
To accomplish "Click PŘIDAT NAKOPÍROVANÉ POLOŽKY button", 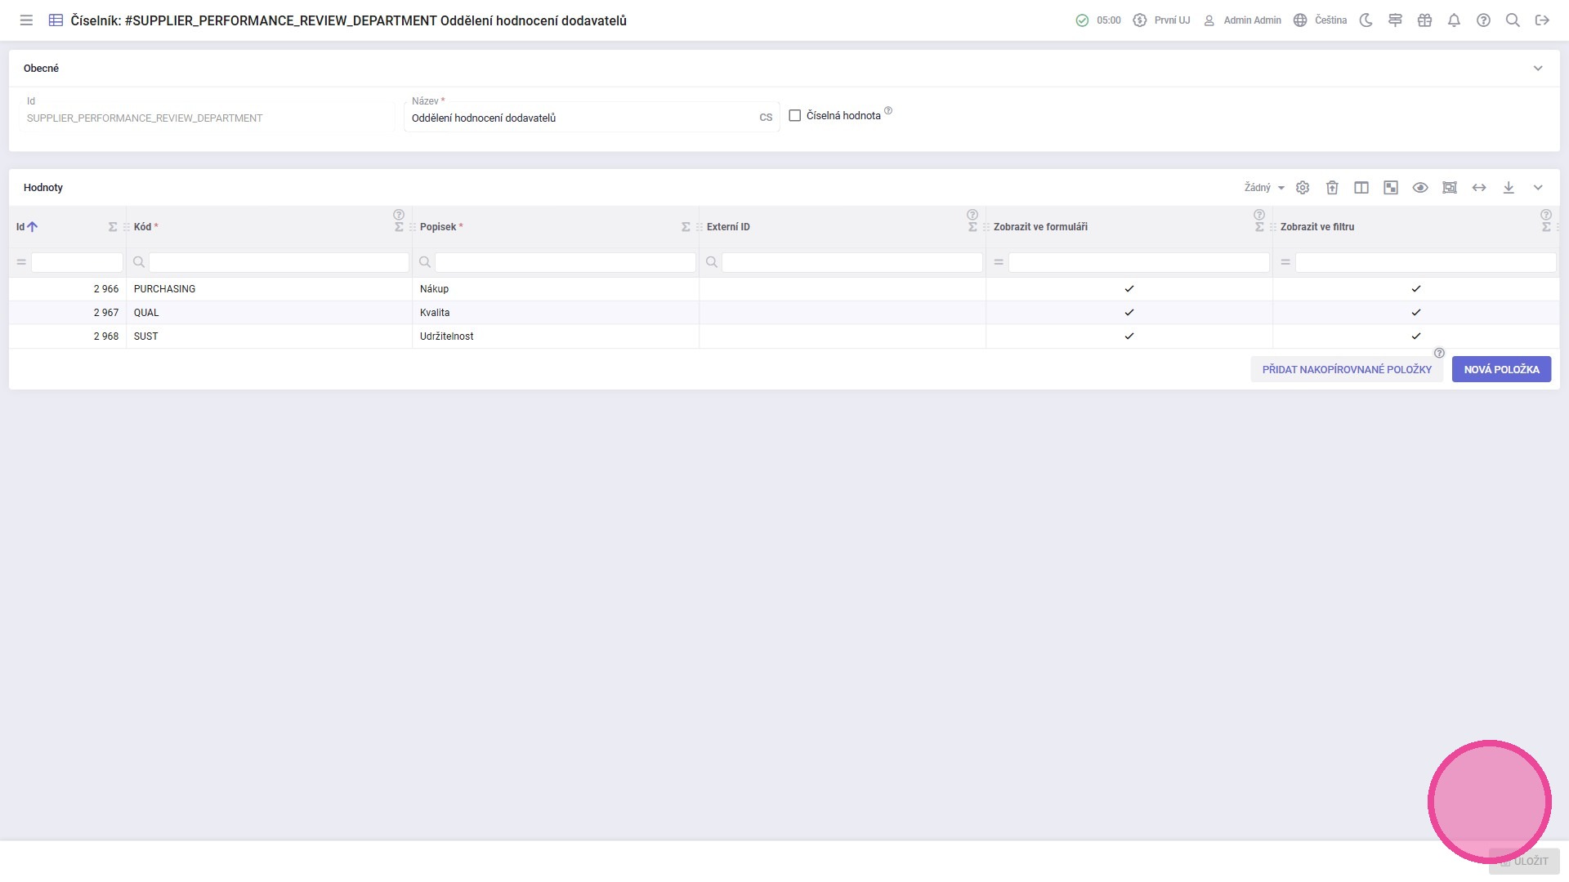I will 1347,369.
